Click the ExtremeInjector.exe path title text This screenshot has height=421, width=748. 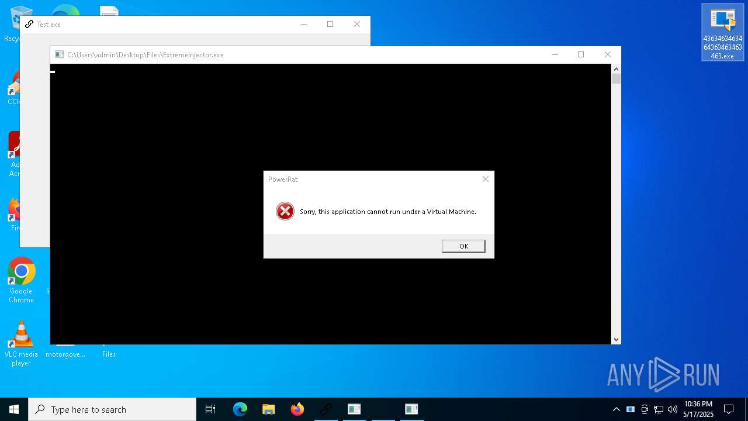(146, 55)
